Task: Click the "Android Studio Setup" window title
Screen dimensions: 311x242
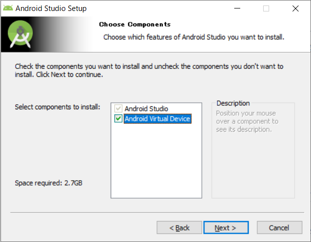Action: point(51,8)
